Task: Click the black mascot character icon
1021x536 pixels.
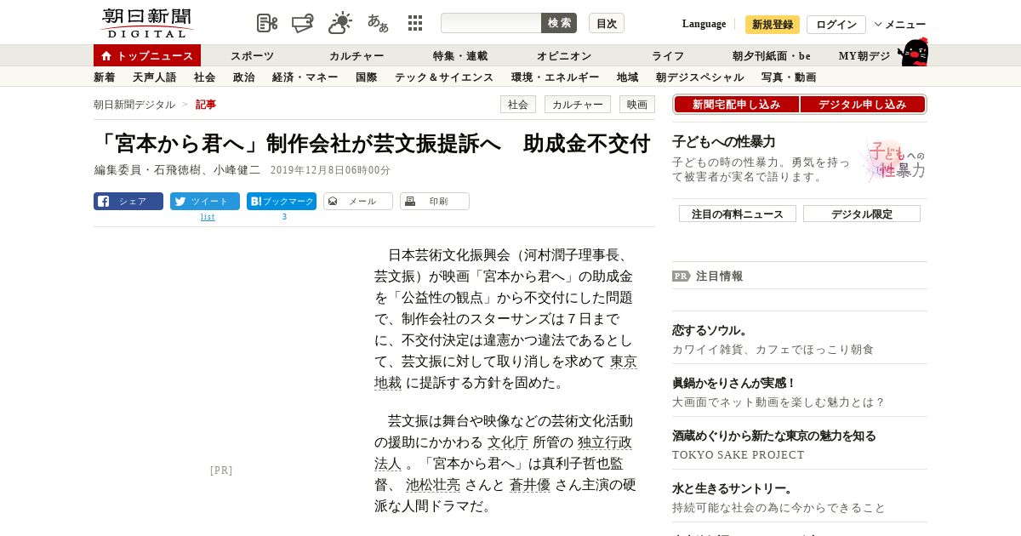Action: click(913, 52)
